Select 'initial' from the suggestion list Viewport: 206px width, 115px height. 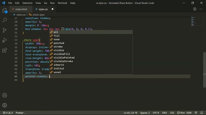point(91,68)
